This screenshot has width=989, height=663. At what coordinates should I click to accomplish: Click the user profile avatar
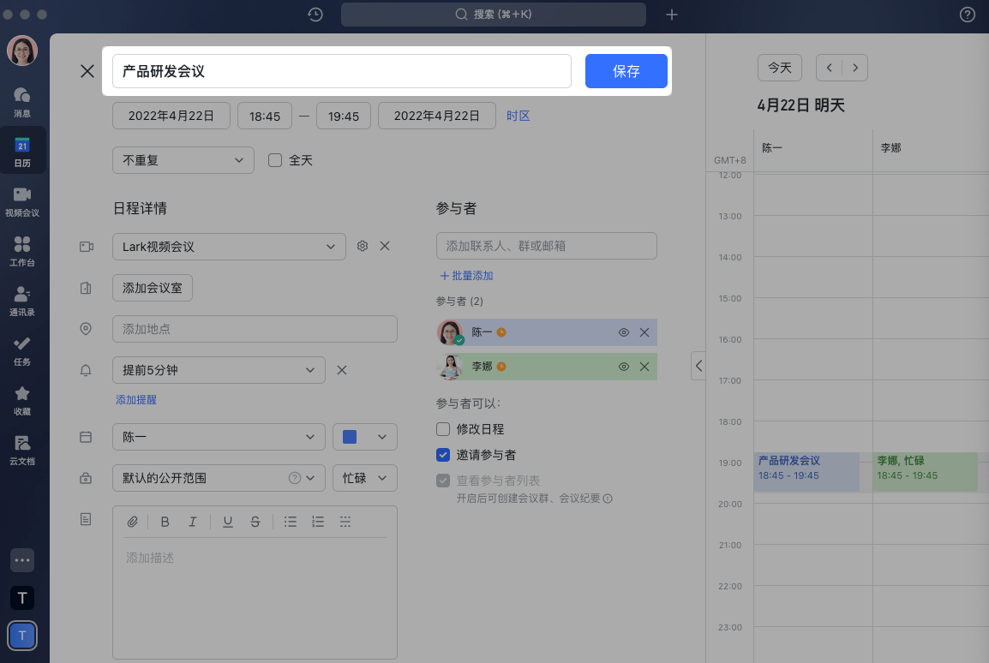(x=22, y=51)
